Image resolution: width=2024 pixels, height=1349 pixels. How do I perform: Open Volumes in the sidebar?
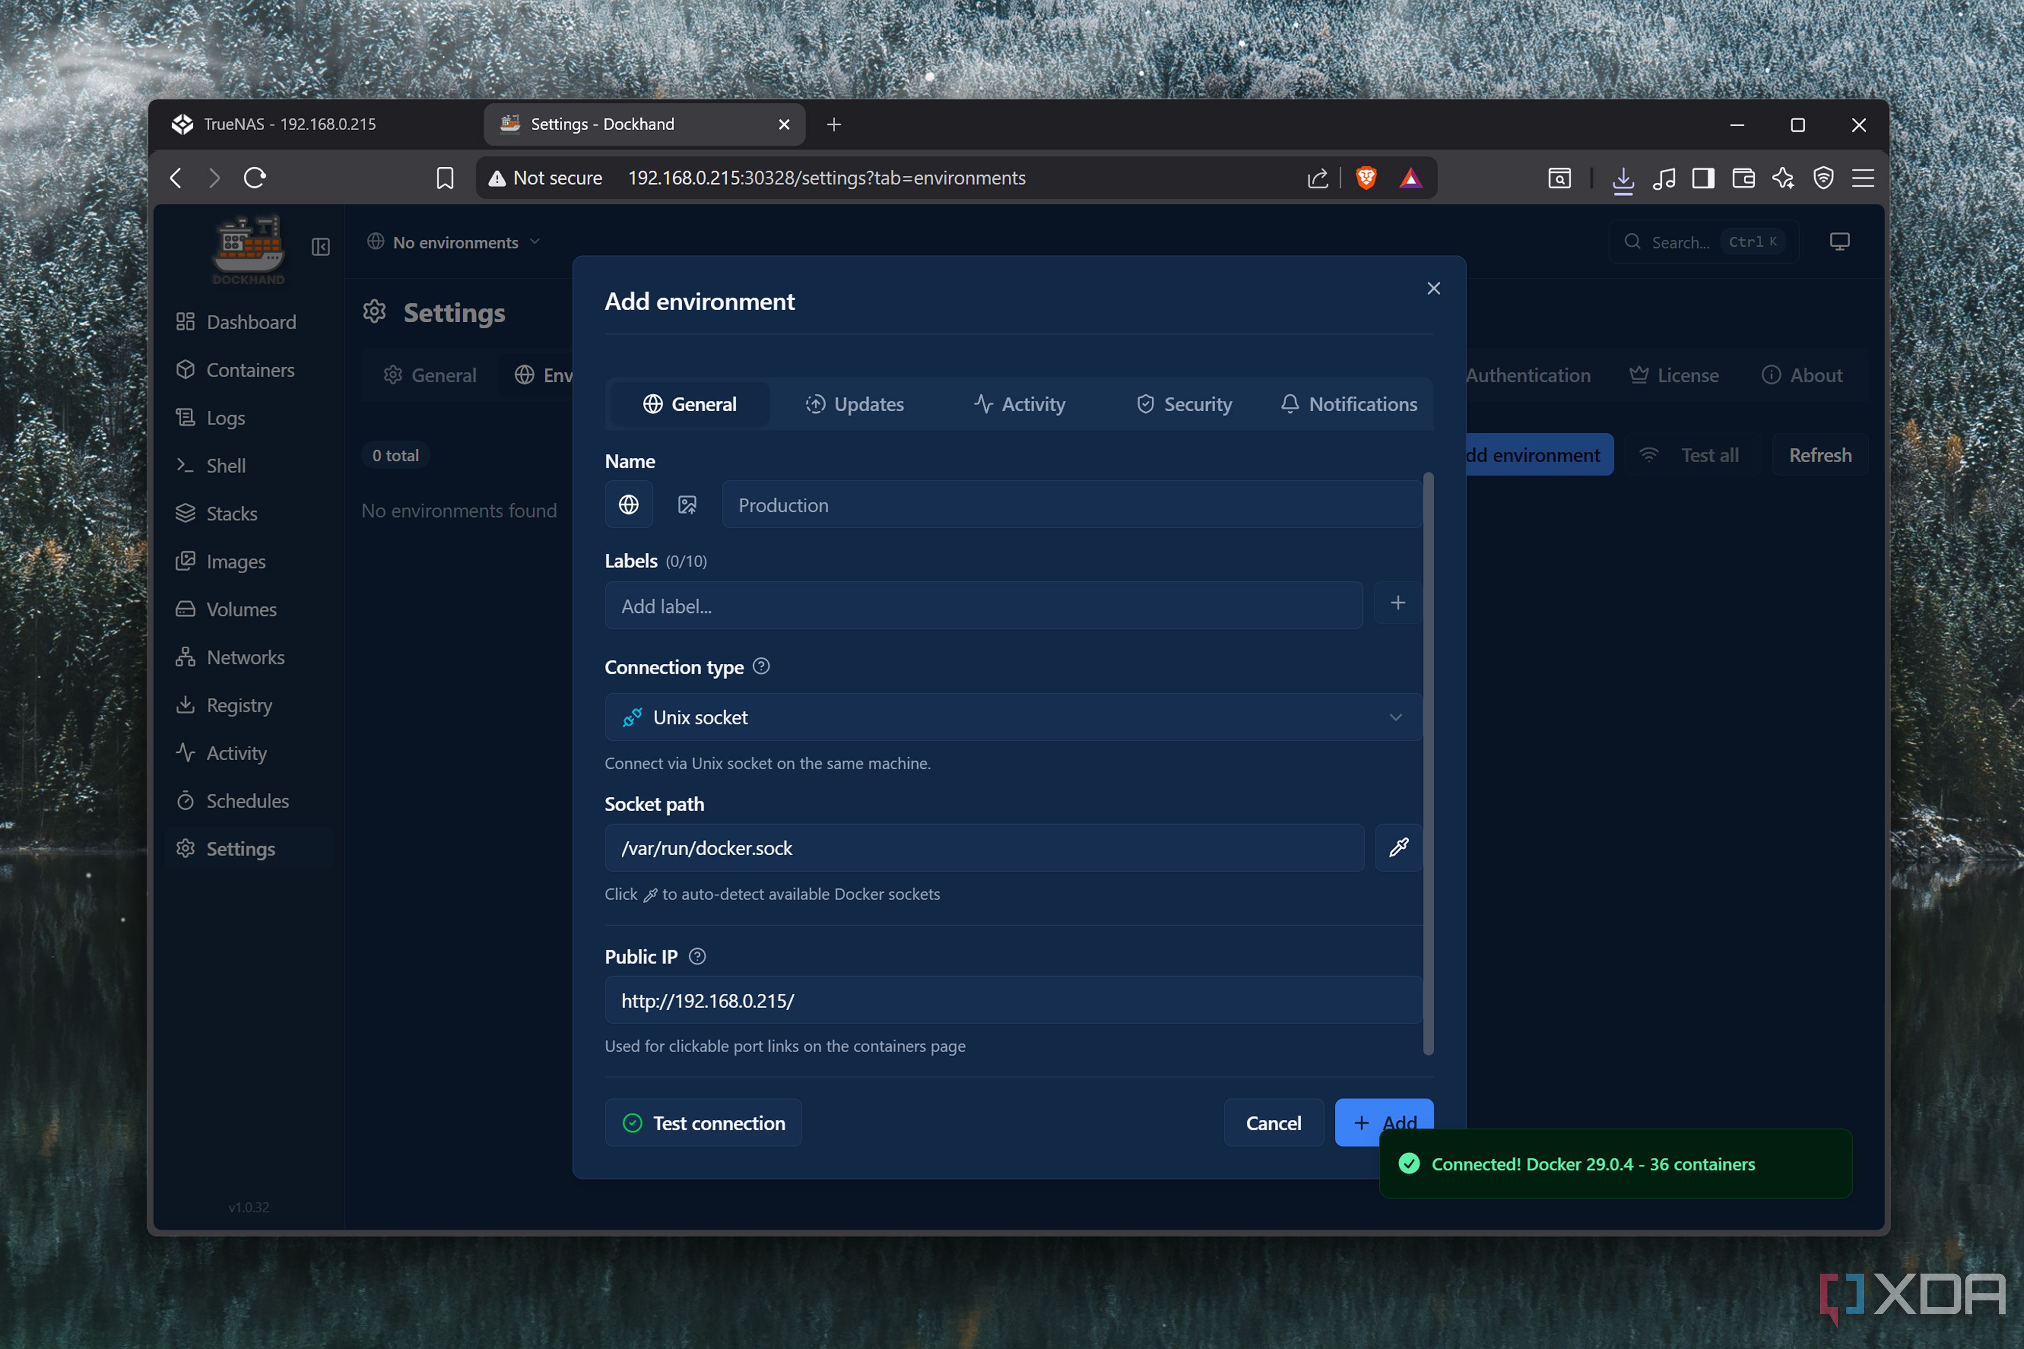(x=226, y=609)
